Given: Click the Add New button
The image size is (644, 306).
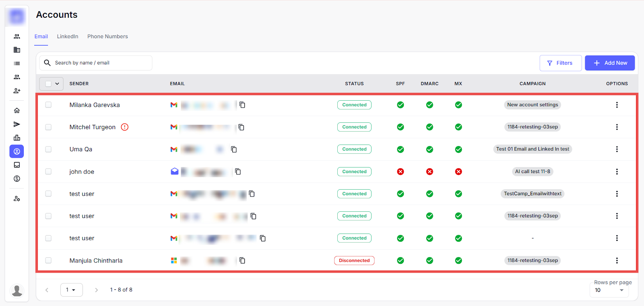Looking at the screenshot, I should 609,63.
